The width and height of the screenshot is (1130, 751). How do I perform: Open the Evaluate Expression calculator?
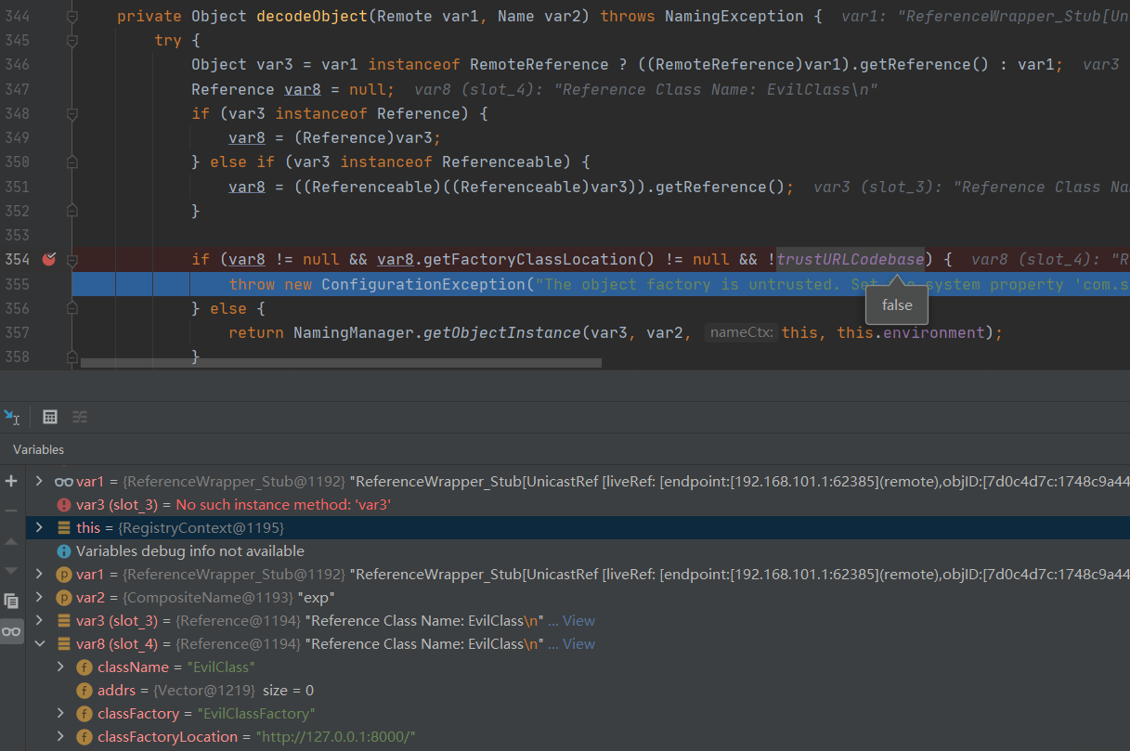click(50, 417)
